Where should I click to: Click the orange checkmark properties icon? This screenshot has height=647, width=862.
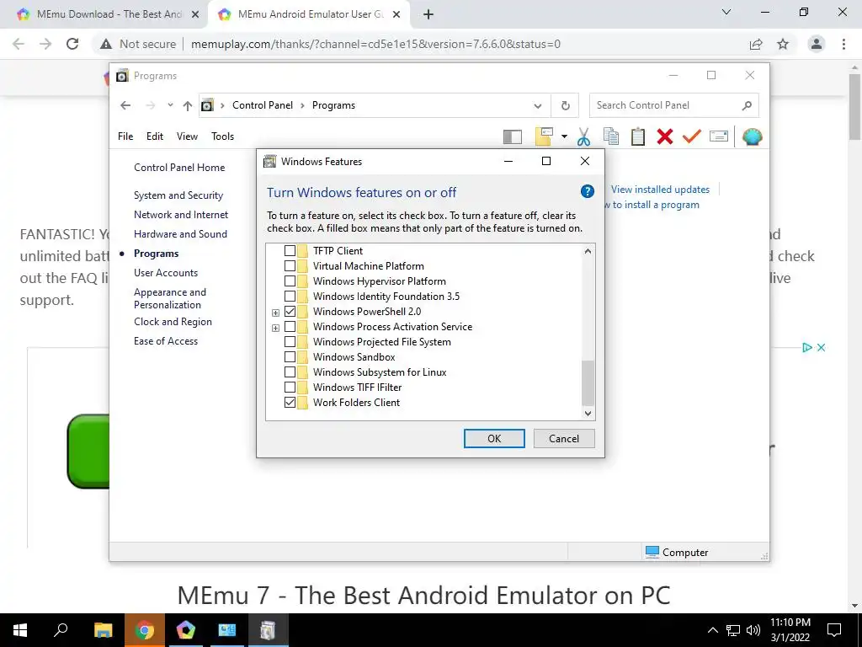[692, 136]
